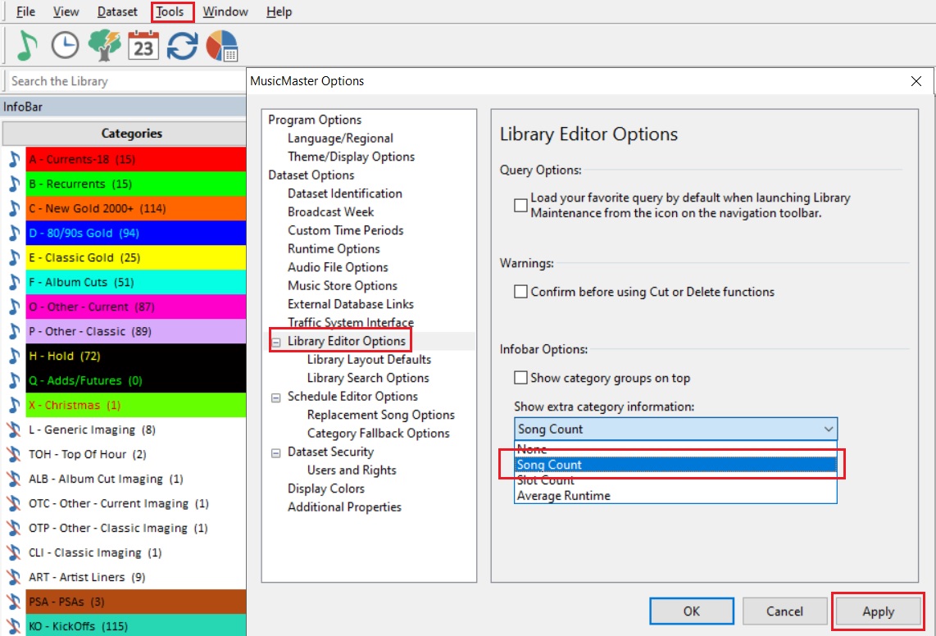Click the tree with lightning bolt icon
The width and height of the screenshot is (936, 636).
[x=104, y=46]
